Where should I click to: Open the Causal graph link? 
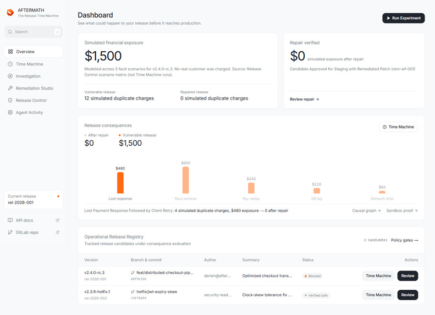click(366, 211)
